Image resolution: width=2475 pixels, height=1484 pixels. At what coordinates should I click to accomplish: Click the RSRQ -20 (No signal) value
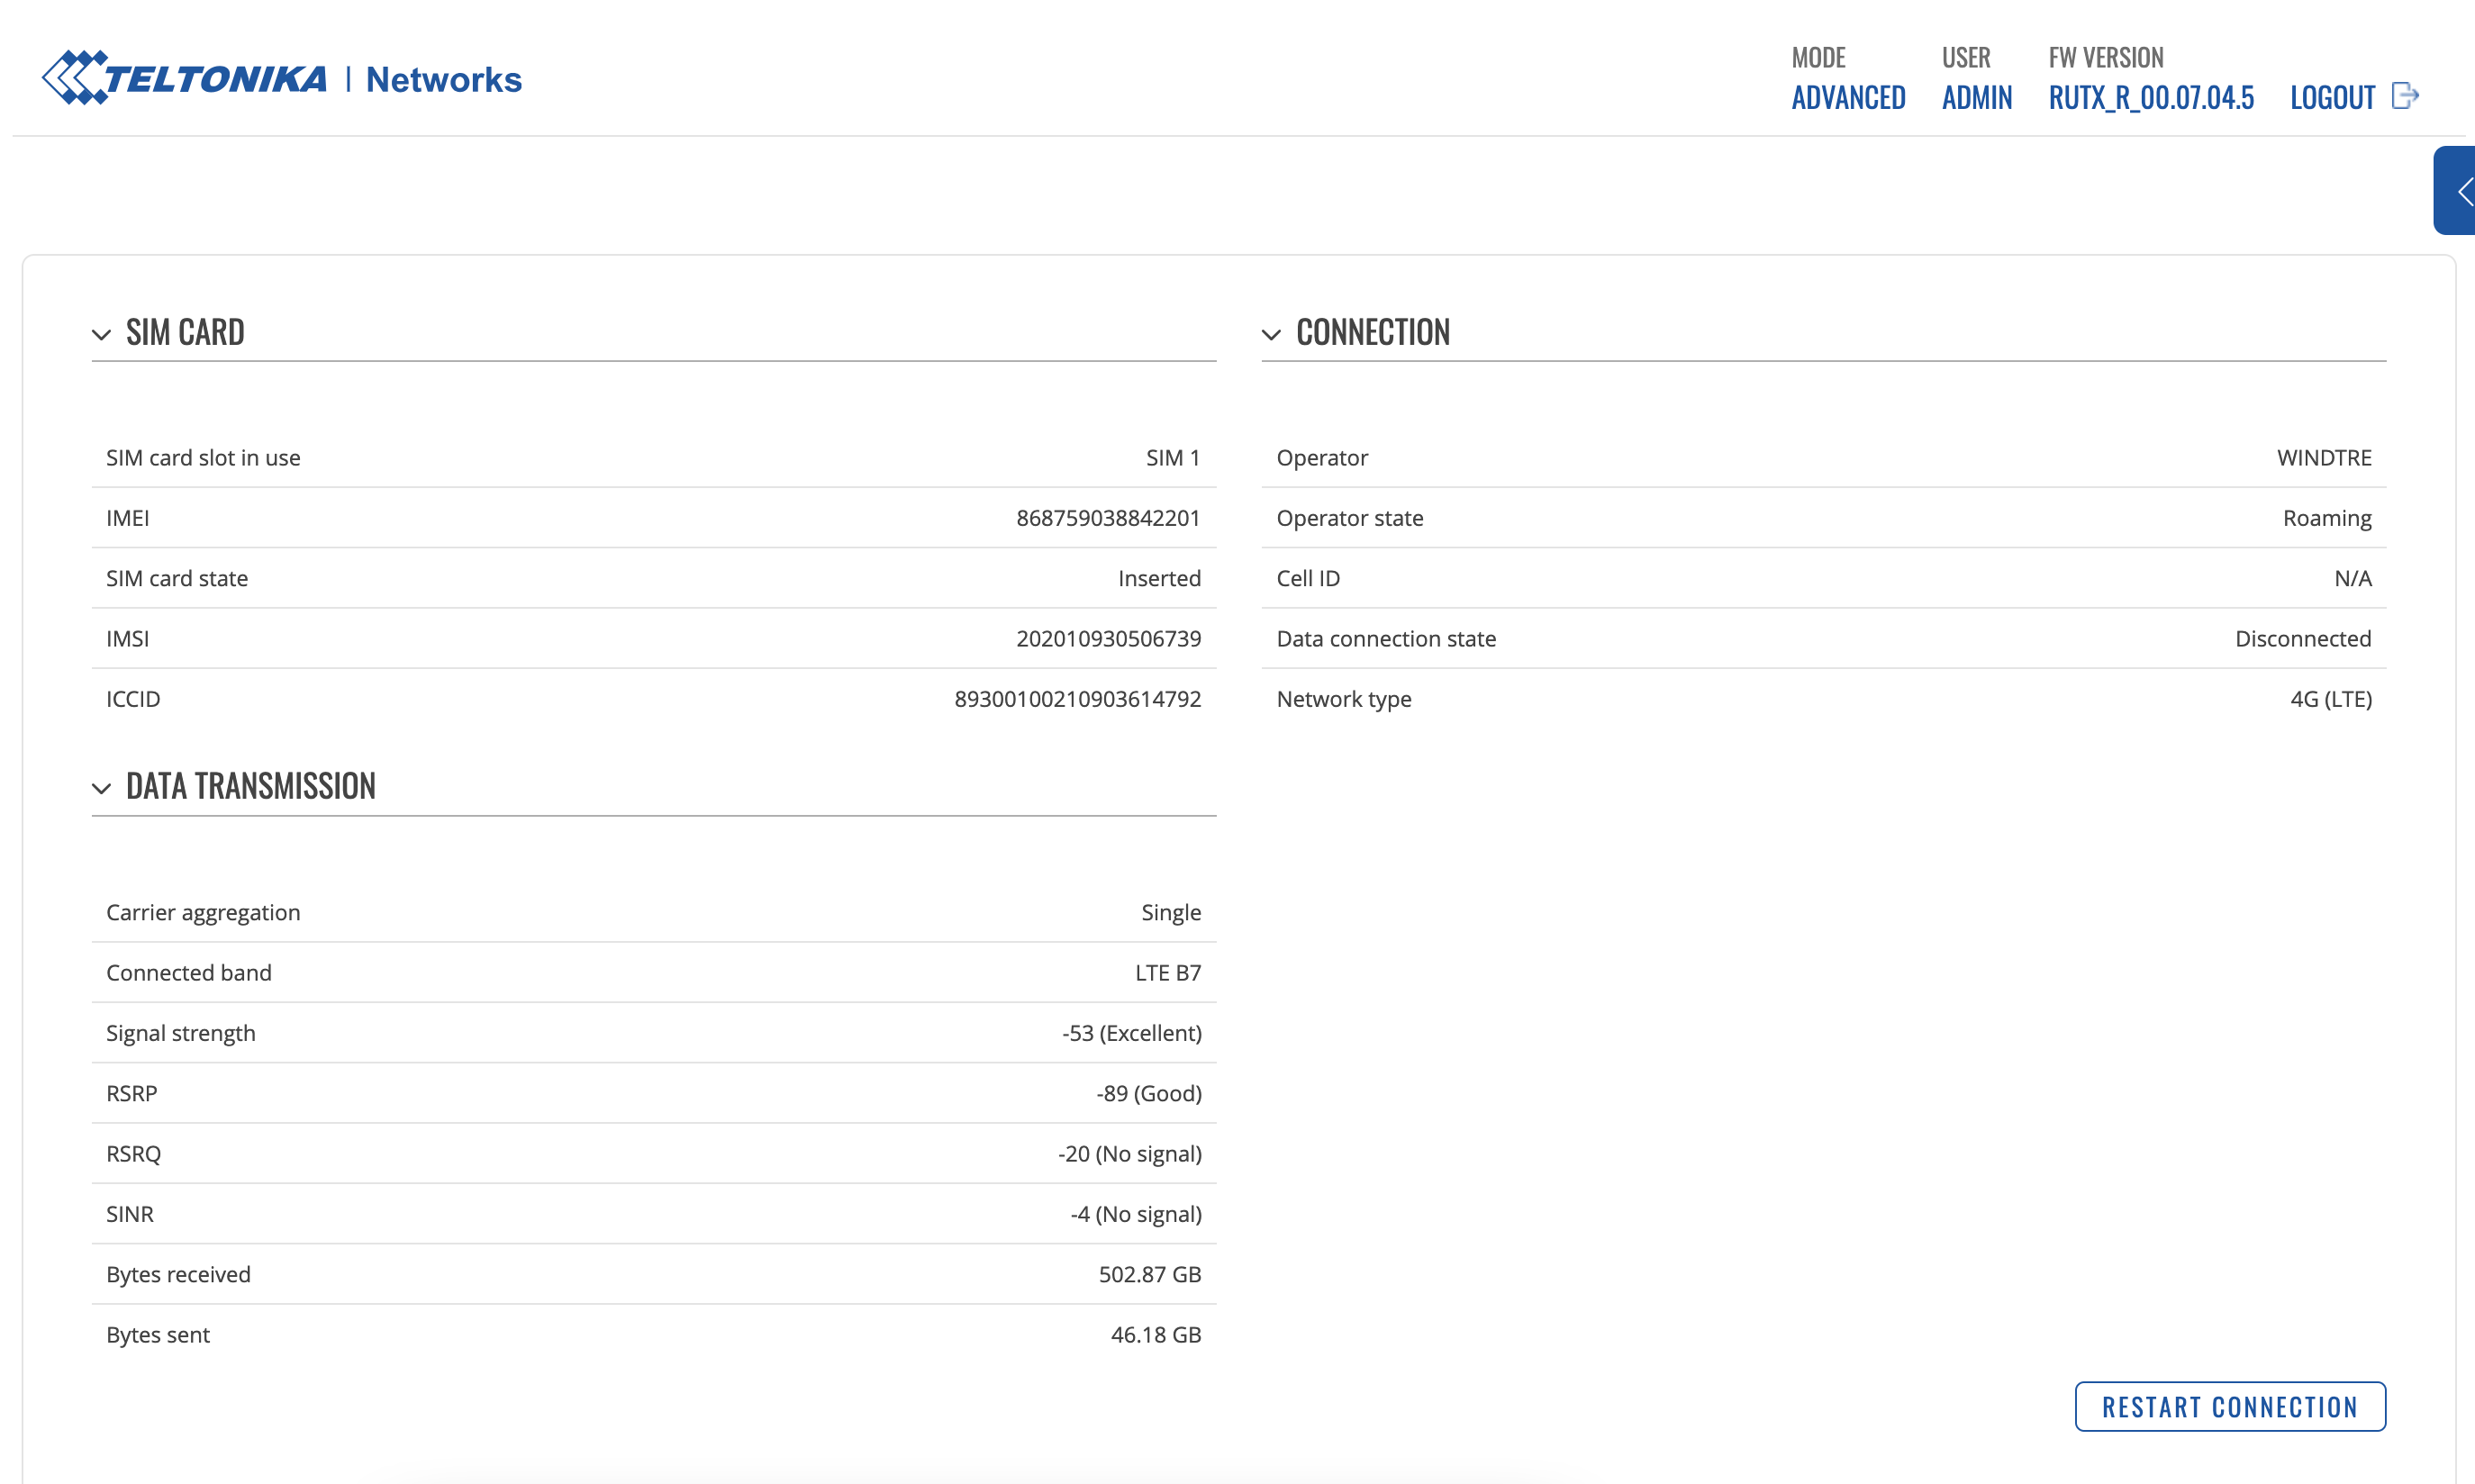[1130, 1153]
